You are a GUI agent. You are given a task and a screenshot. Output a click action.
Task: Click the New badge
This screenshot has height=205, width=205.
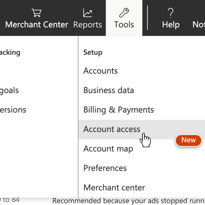coord(188,140)
